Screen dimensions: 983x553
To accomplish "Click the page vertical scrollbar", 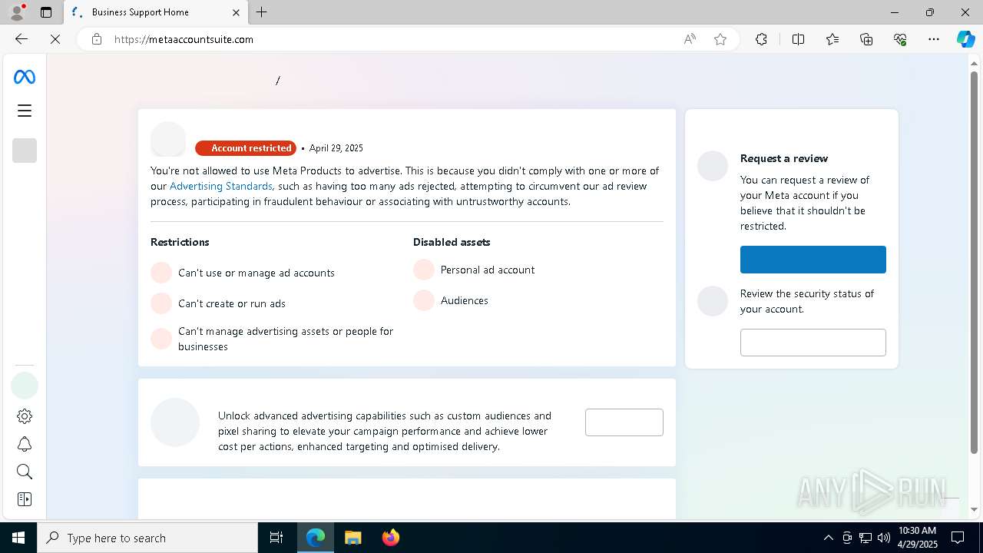I will pyautogui.click(x=974, y=261).
